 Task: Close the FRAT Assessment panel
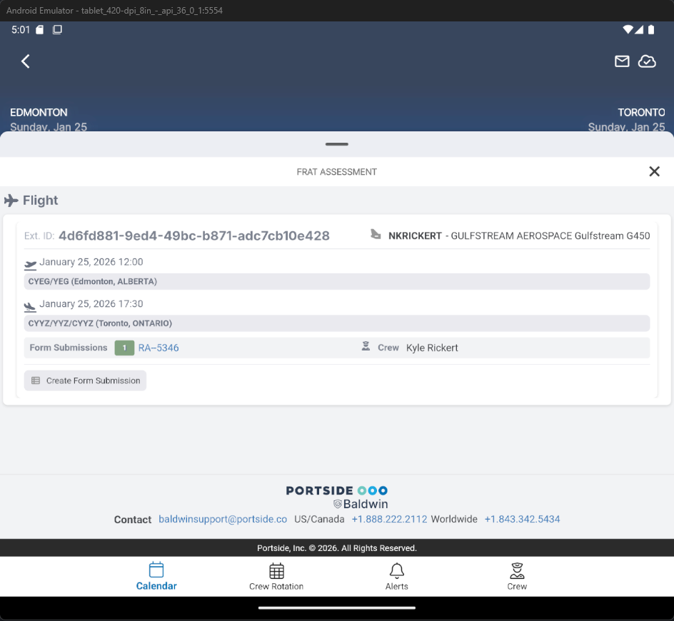point(654,171)
